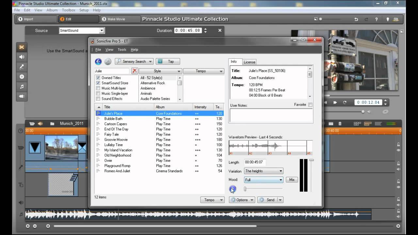Click fast forward in the Pinnacle player
Screen dimensions: 418x235
coord(335,102)
